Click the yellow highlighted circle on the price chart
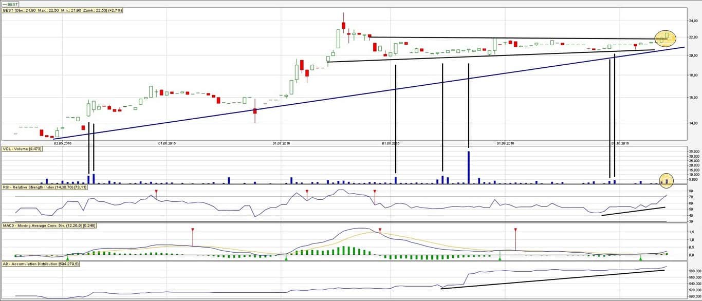702x301 pixels. 665,37
